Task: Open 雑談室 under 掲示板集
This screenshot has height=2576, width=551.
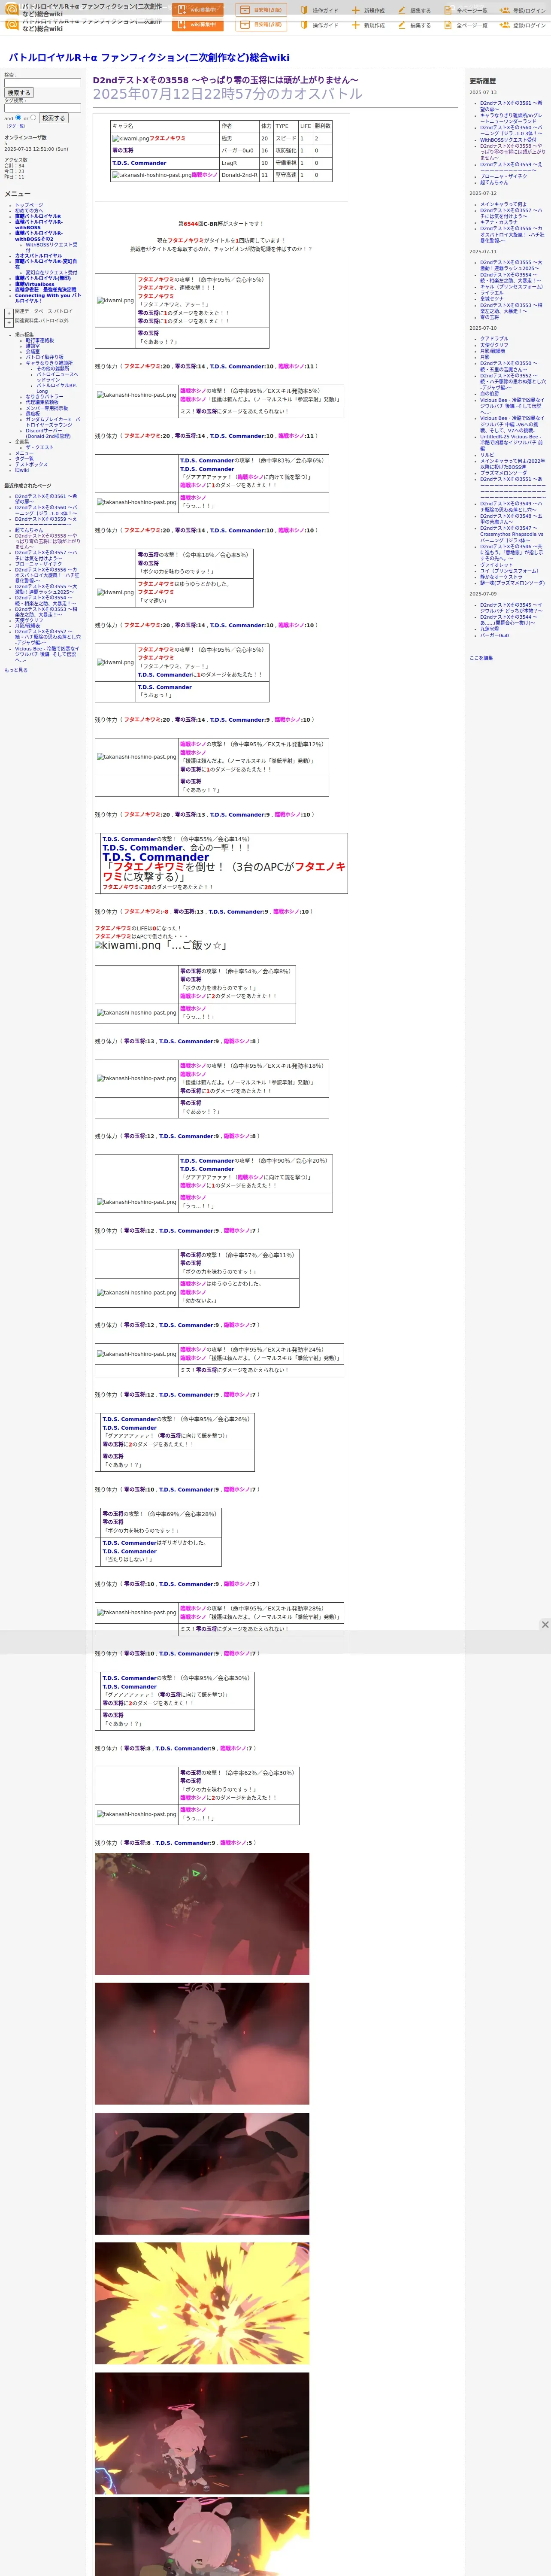Action: click(x=33, y=346)
